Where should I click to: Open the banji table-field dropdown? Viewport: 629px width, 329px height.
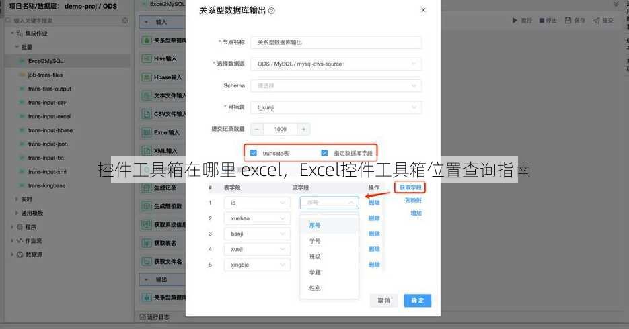coord(257,234)
